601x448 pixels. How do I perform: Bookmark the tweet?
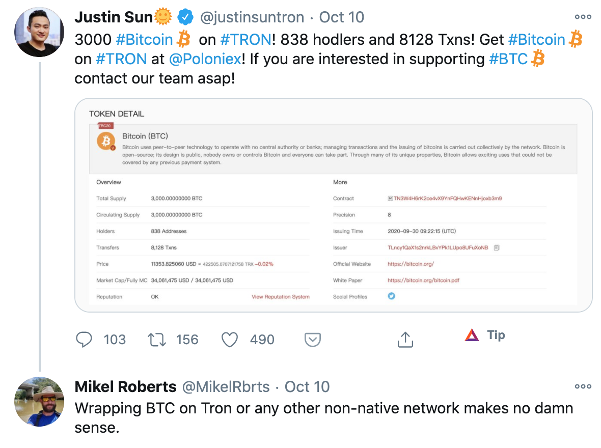pyautogui.click(x=312, y=339)
